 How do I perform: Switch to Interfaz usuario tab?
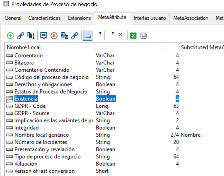tap(150, 18)
